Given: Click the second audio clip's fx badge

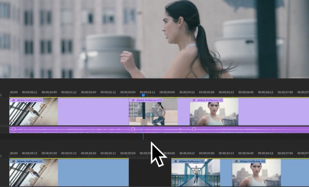Looking at the screenshot, I should (x=133, y=129).
